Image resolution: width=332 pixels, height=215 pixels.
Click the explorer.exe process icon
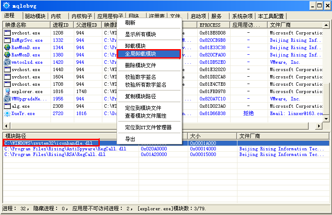[x=7, y=91]
